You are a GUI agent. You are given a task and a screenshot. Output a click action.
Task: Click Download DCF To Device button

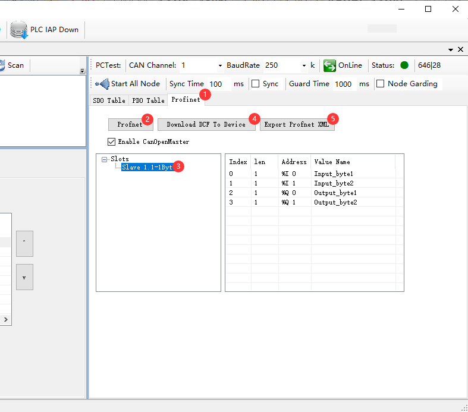pyautogui.click(x=206, y=124)
